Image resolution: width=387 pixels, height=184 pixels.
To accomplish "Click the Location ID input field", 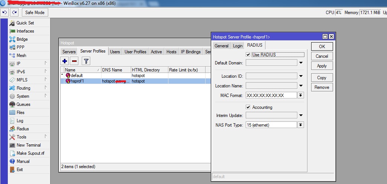I will click(271, 76).
